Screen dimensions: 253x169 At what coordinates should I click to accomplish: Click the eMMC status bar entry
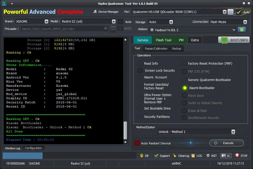pos(177,163)
